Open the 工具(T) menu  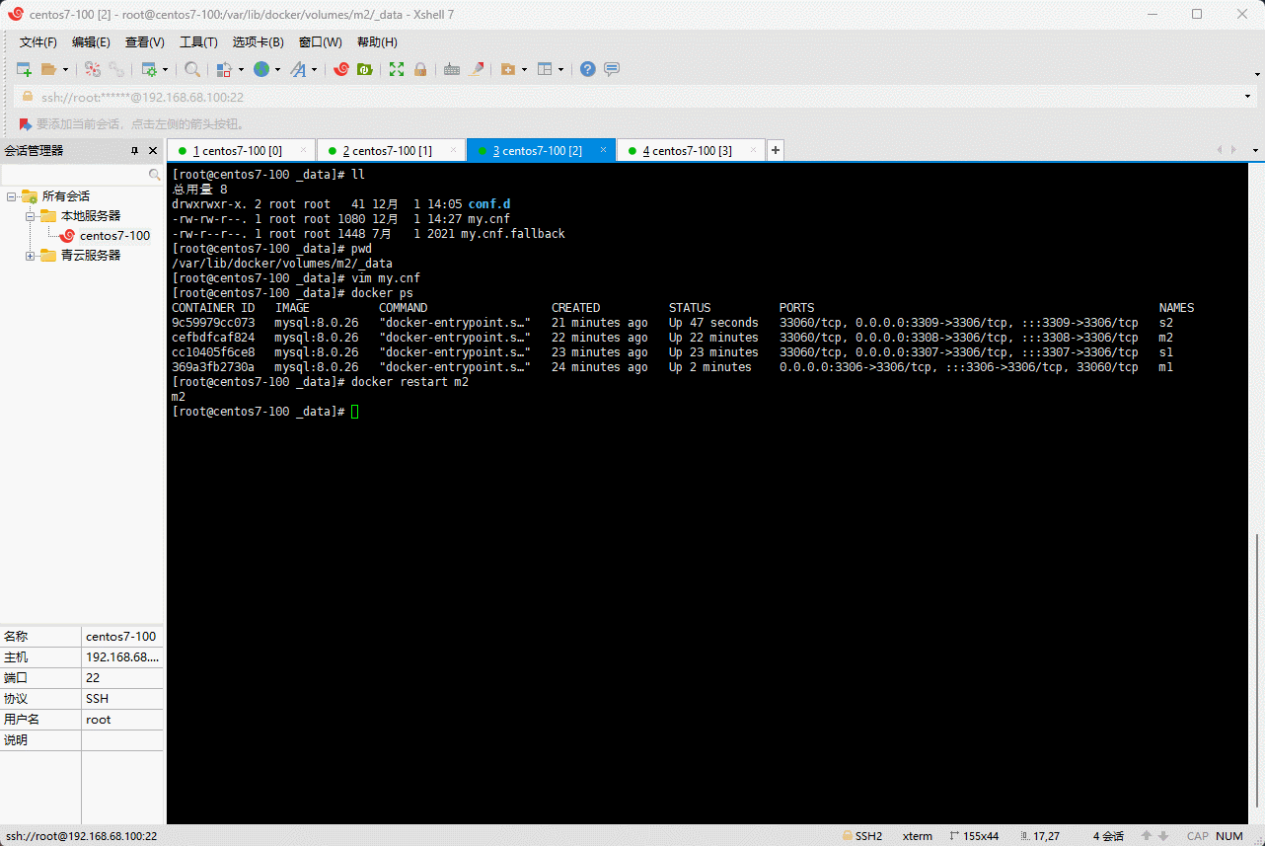pyautogui.click(x=198, y=42)
